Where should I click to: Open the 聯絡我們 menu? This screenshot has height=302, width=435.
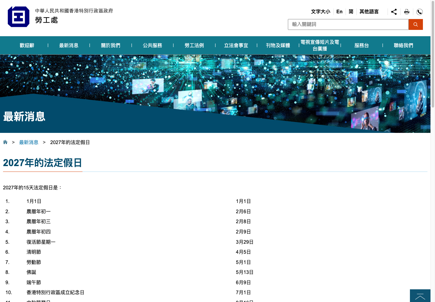[404, 45]
